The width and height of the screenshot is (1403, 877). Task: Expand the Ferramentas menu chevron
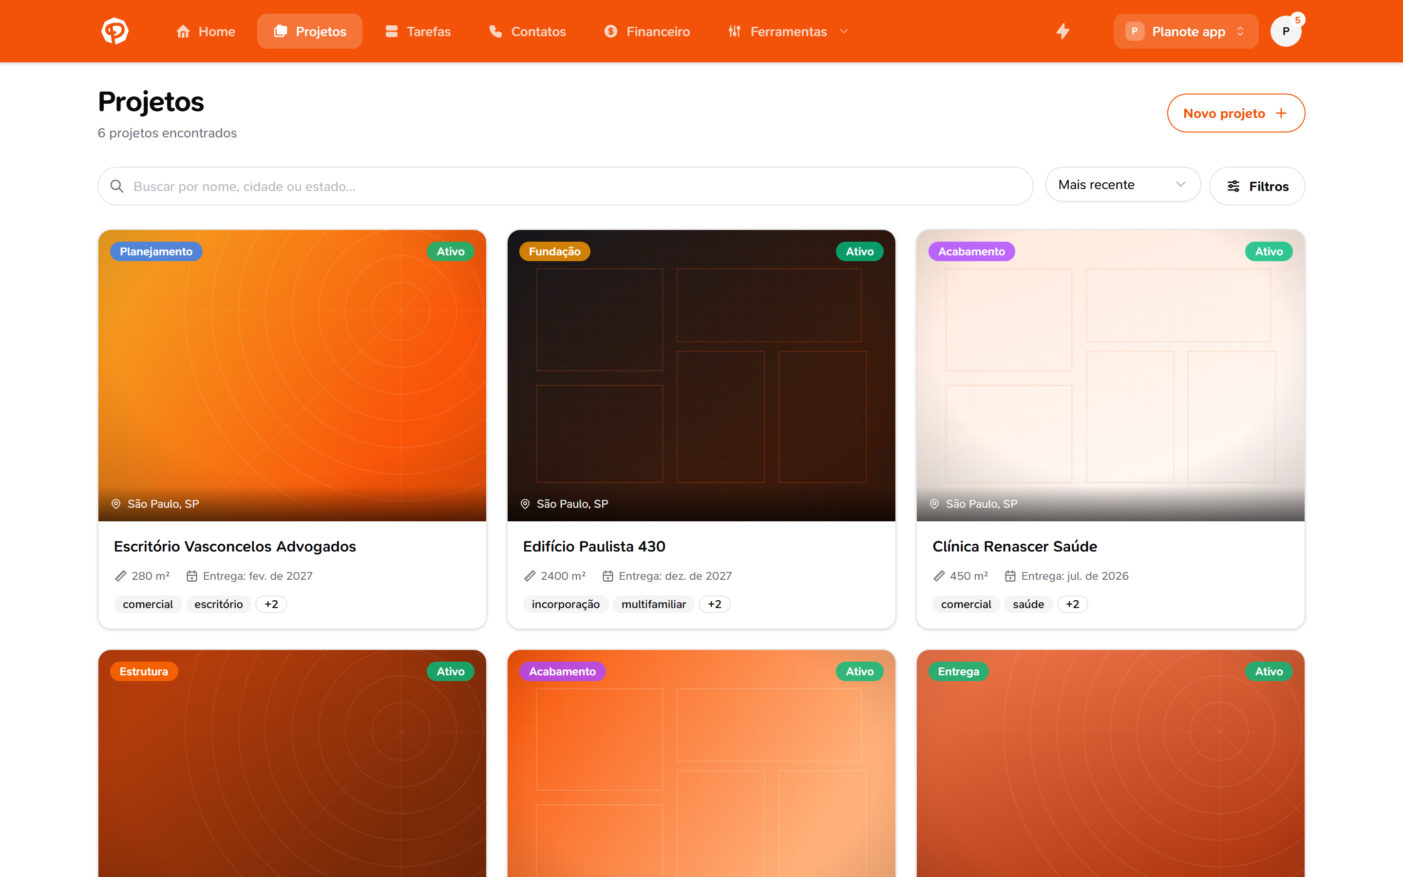[844, 31]
